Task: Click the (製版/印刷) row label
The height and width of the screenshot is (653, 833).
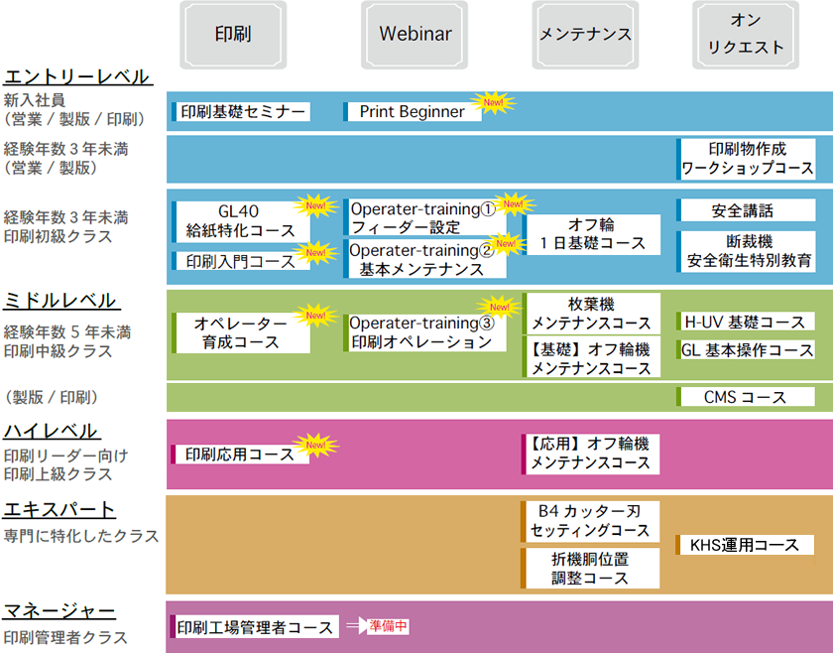Action: 52,397
